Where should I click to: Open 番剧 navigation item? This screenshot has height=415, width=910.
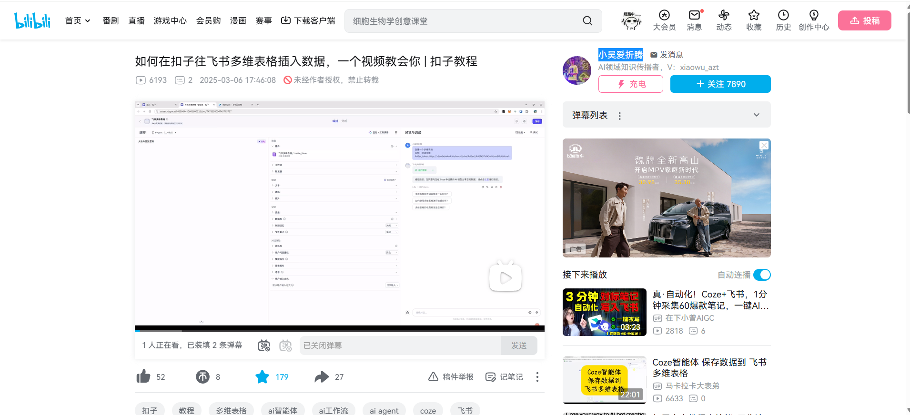click(x=111, y=20)
